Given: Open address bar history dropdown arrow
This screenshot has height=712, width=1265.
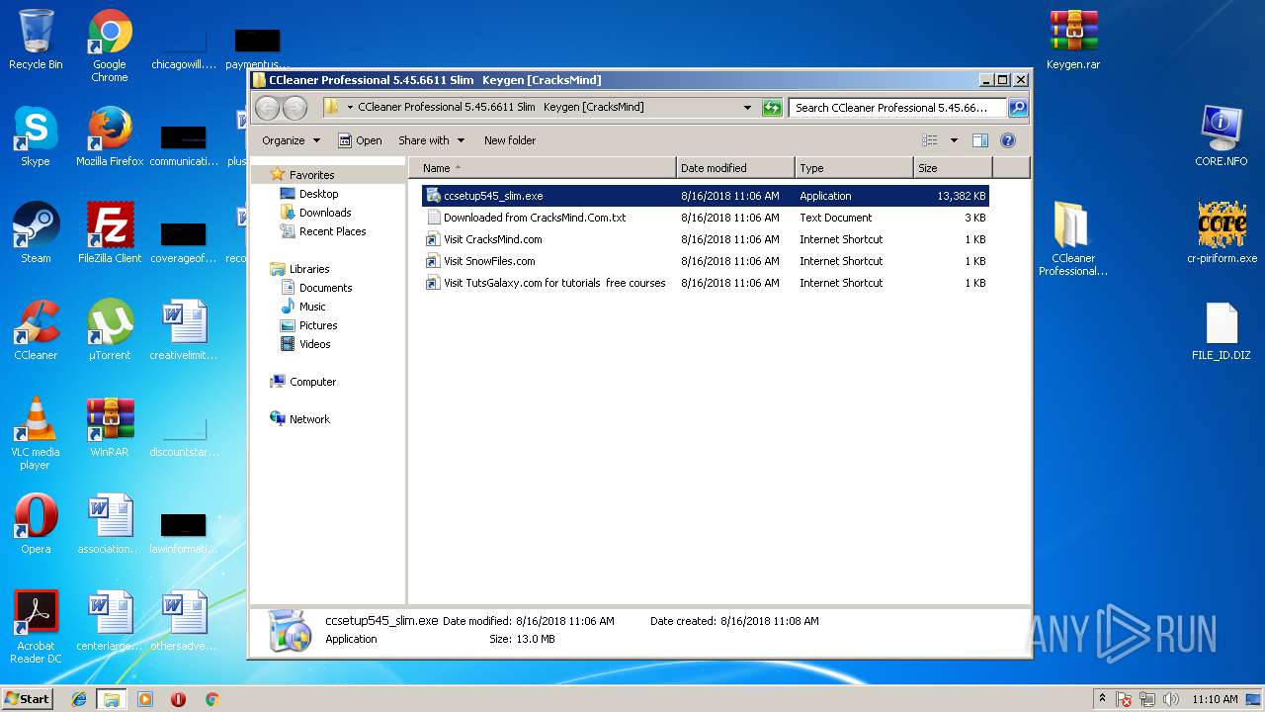Looking at the screenshot, I should [747, 108].
